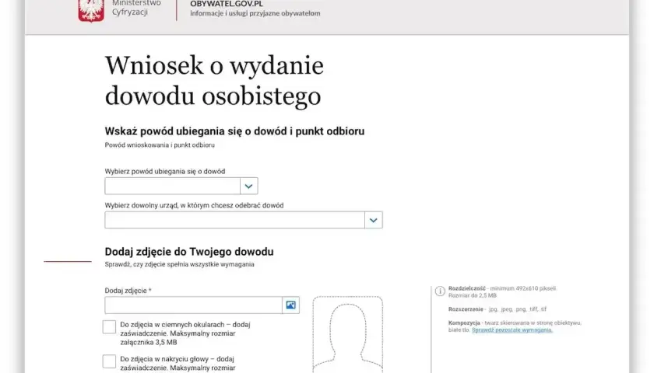The width and height of the screenshot is (654, 373).
Task: Click the Ministerstwo Cyfryzacji header text
Action: click(x=136, y=8)
